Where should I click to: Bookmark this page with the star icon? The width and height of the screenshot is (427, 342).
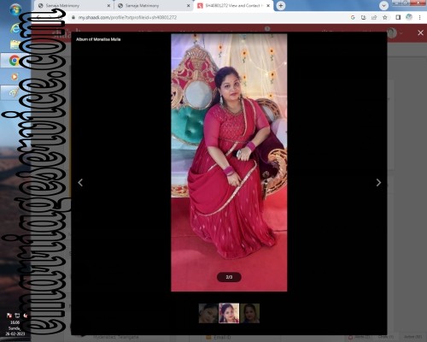tap(385, 18)
